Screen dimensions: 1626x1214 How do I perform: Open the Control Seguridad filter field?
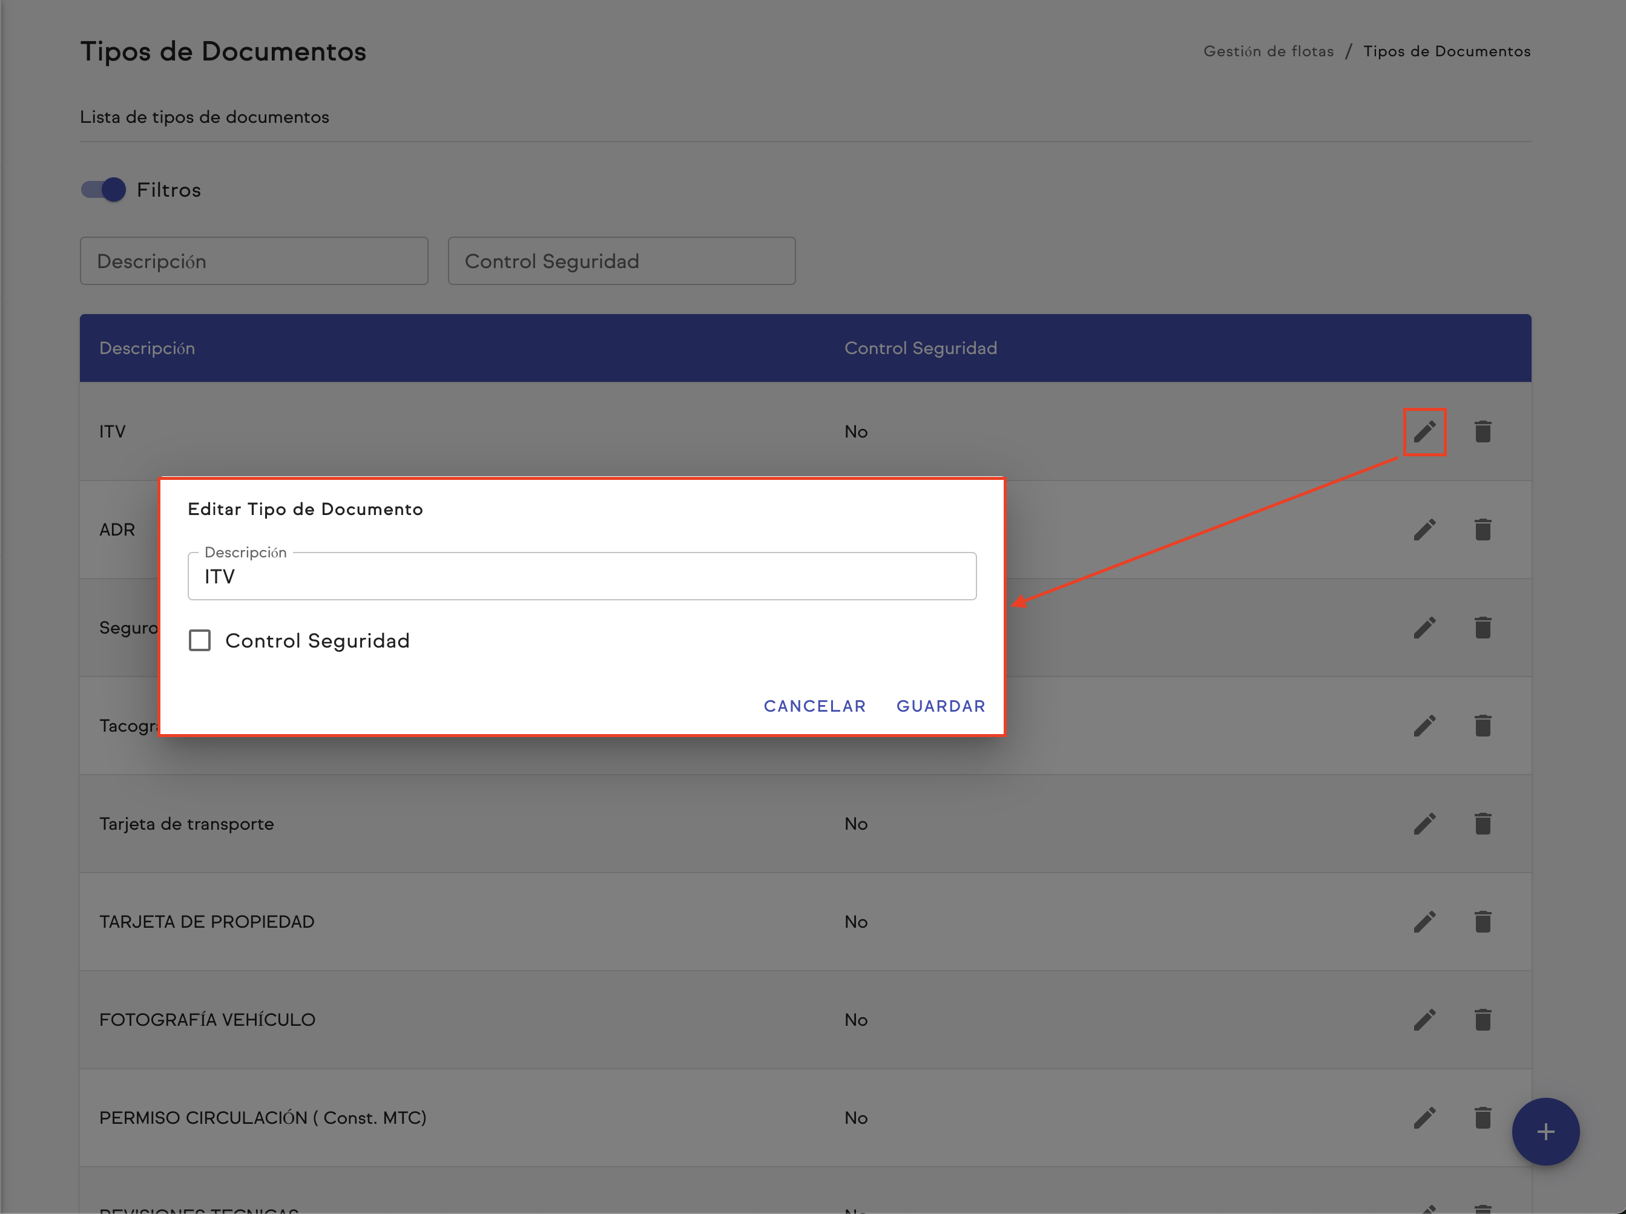pyautogui.click(x=621, y=261)
